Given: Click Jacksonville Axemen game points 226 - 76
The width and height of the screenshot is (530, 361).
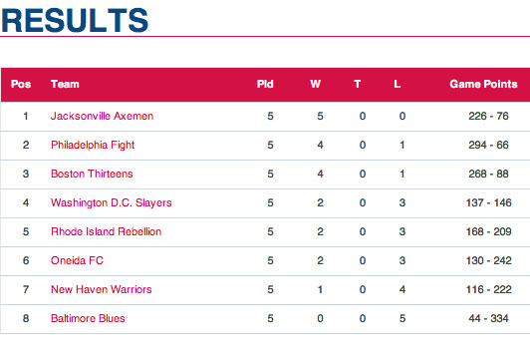Looking at the screenshot, I should [488, 116].
